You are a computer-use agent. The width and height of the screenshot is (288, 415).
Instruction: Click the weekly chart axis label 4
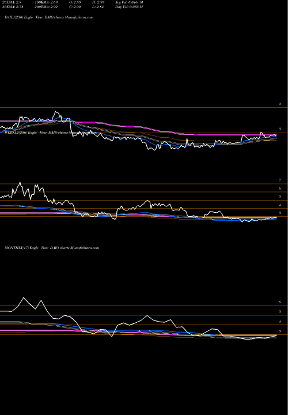(280, 205)
